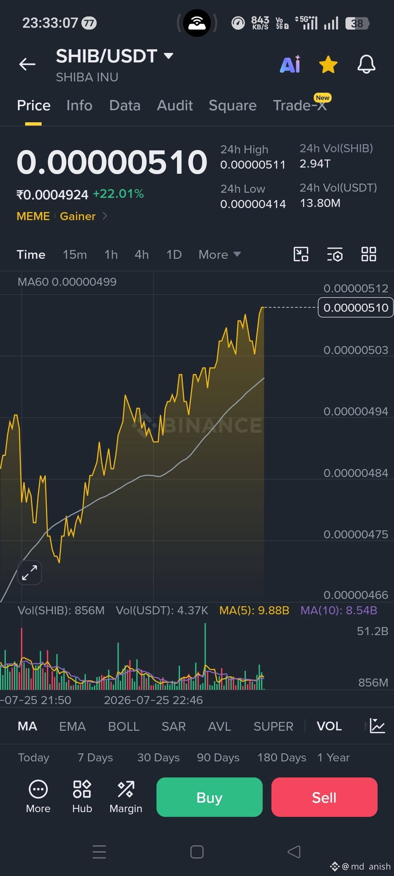Tap the back arrow icon
This screenshot has height=876, width=394.
(x=27, y=64)
